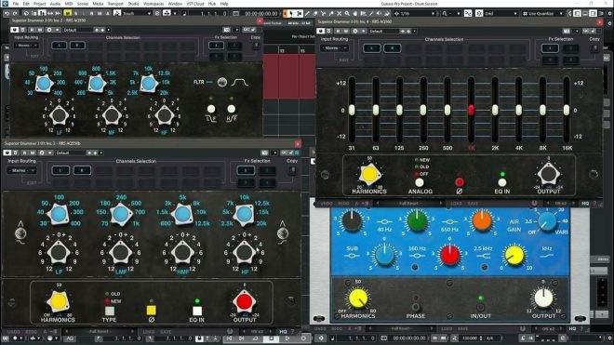Click the Copy button in AQ550b window
Screen dimensions: 614x345
point(292,171)
